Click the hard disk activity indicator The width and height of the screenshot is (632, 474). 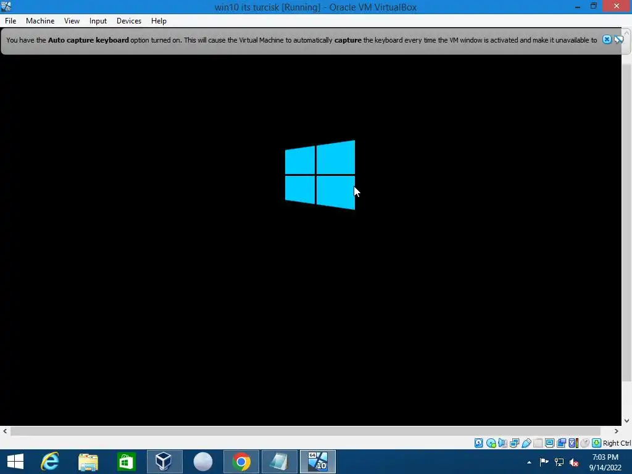point(478,443)
